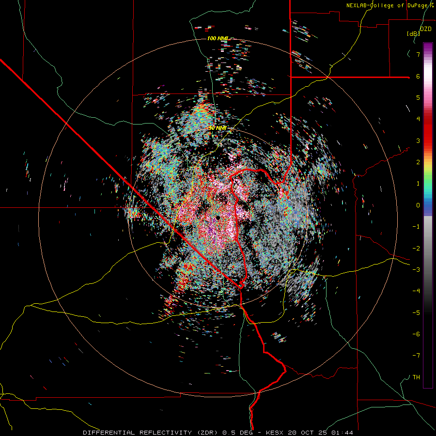Viewport: 436px width, 436px height.
Task: Click the 2 value on color scale
Action: coord(418,162)
